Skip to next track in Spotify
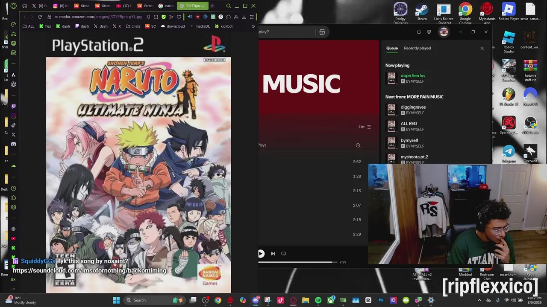547x307 pixels. pos(273,253)
